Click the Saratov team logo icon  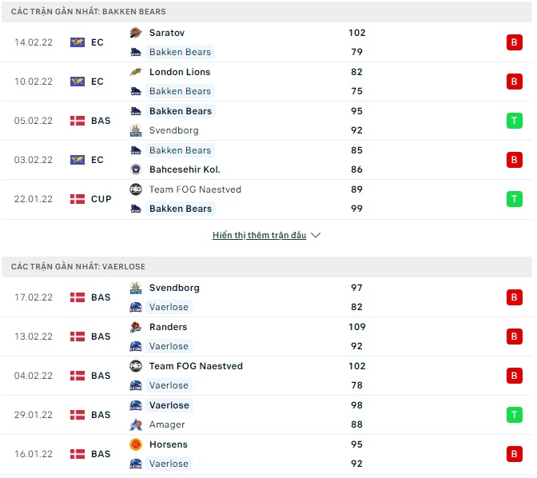point(136,33)
